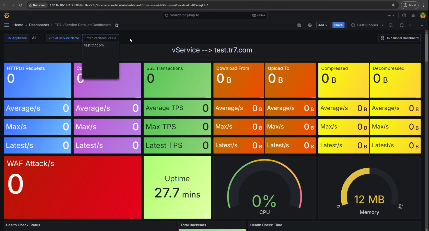Screen dimensions: 429x231
Task: Click the Guest profile button
Action: (410, 5)
